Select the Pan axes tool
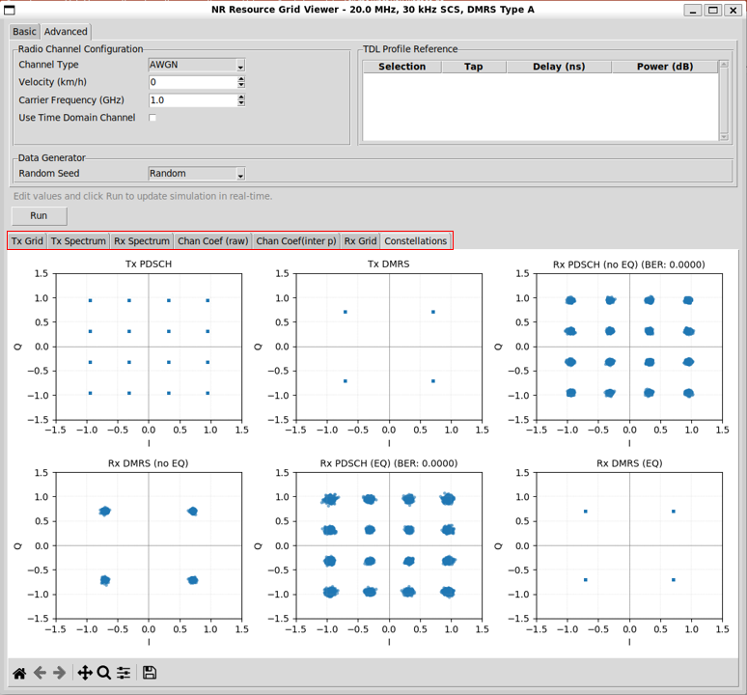The width and height of the screenshot is (747, 695). pyautogui.click(x=84, y=673)
